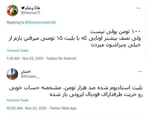Open the more options menu on Haanaa72's tweet

pyautogui.click(x=138, y=8)
